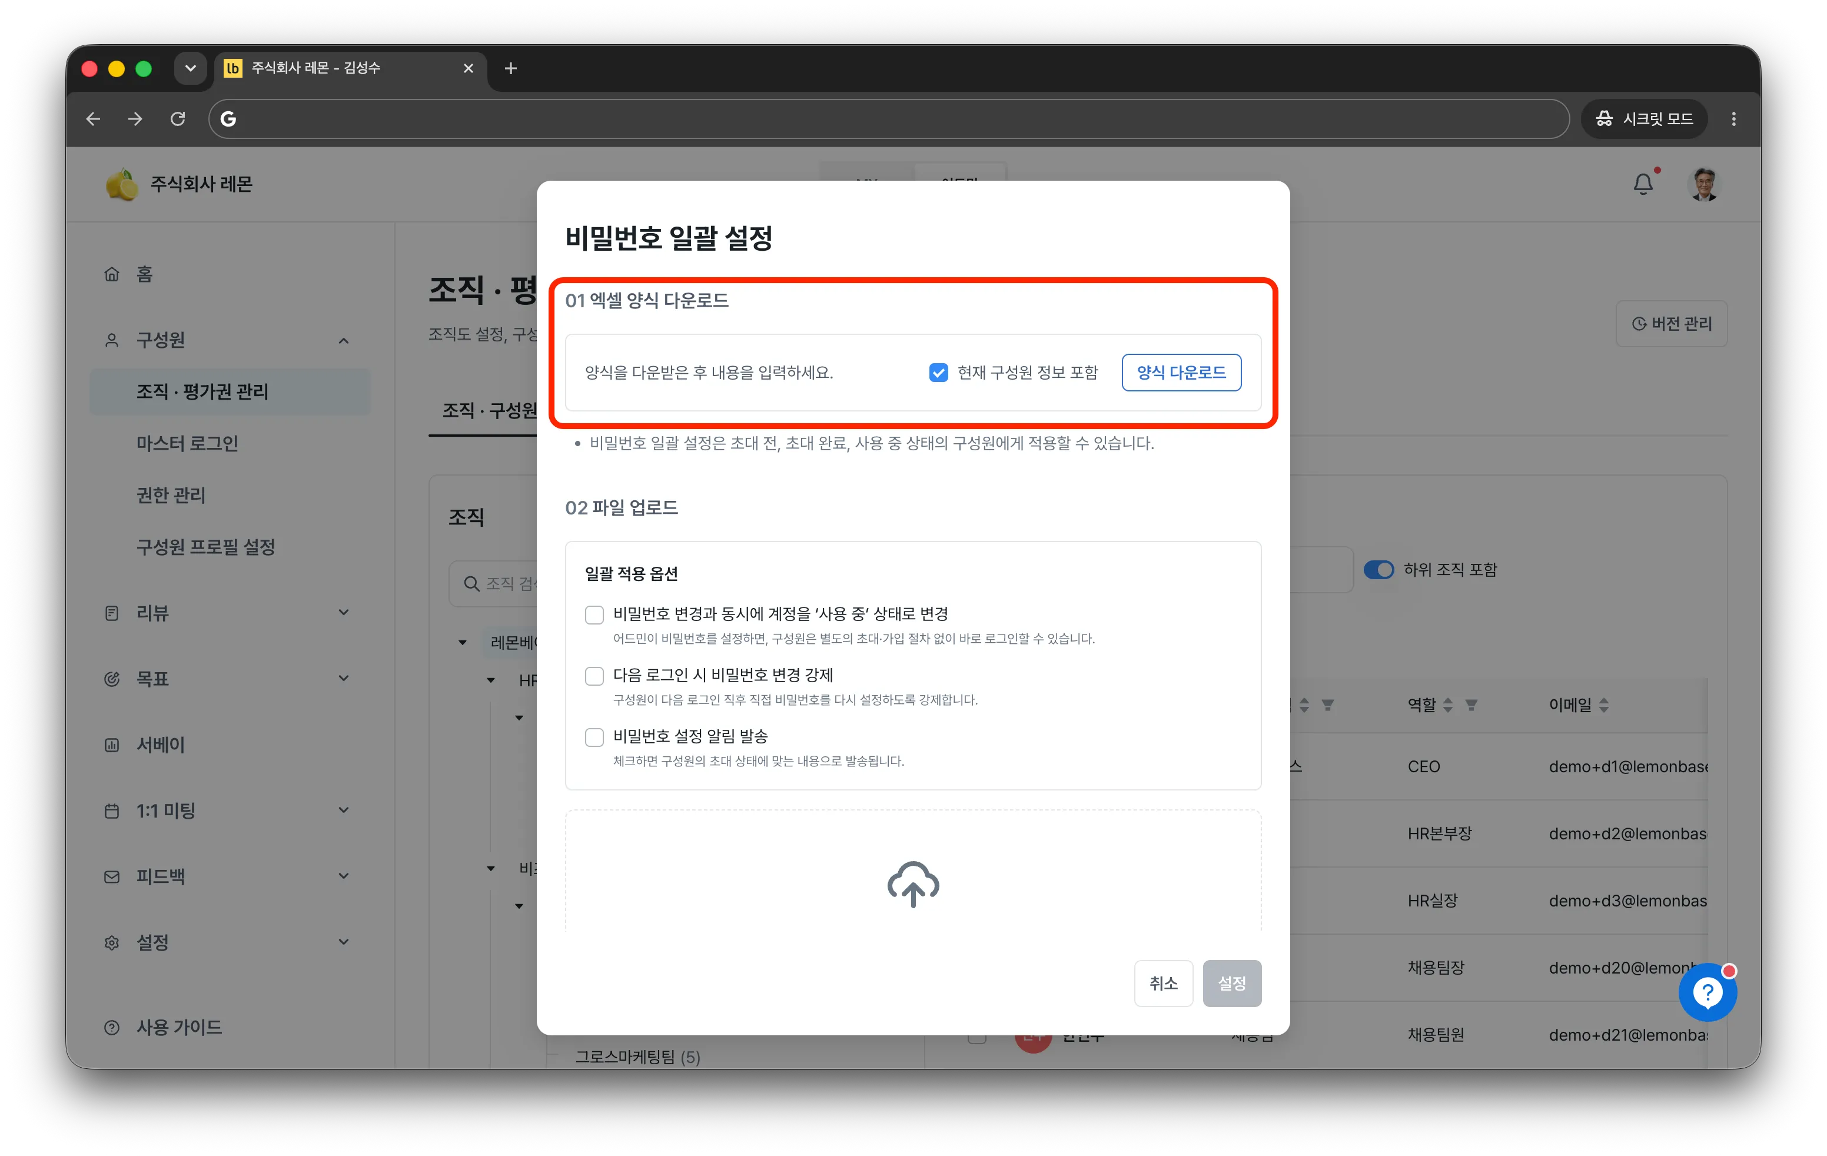The image size is (1827, 1156).
Task: Click the 서베이 chart icon
Action: pyautogui.click(x=111, y=745)
